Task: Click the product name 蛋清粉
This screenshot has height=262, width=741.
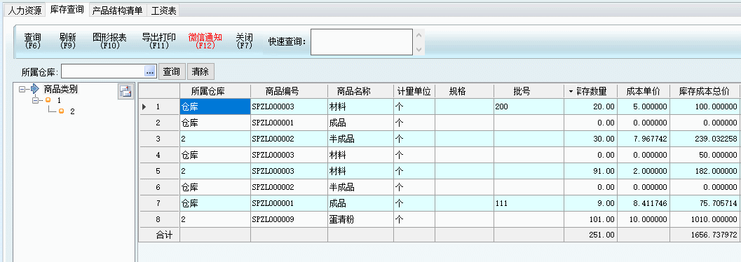Action: tap(360, 219)
